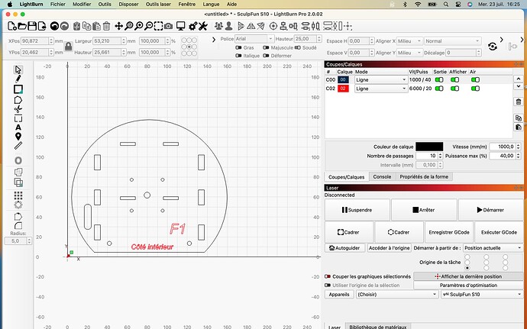The height and width of the screenshot is (329, 527).
Task: Click Accéder à l'origine button
Action: [x=389, y=248]
